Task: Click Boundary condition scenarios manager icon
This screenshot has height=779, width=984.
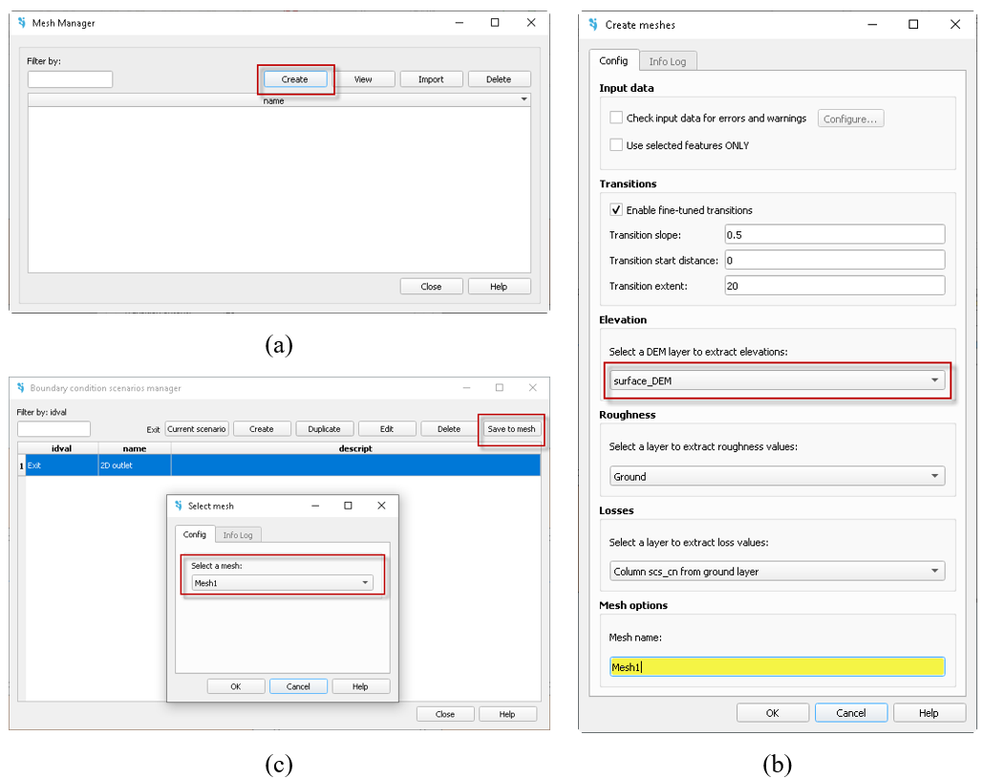Action: pos(20,388)
